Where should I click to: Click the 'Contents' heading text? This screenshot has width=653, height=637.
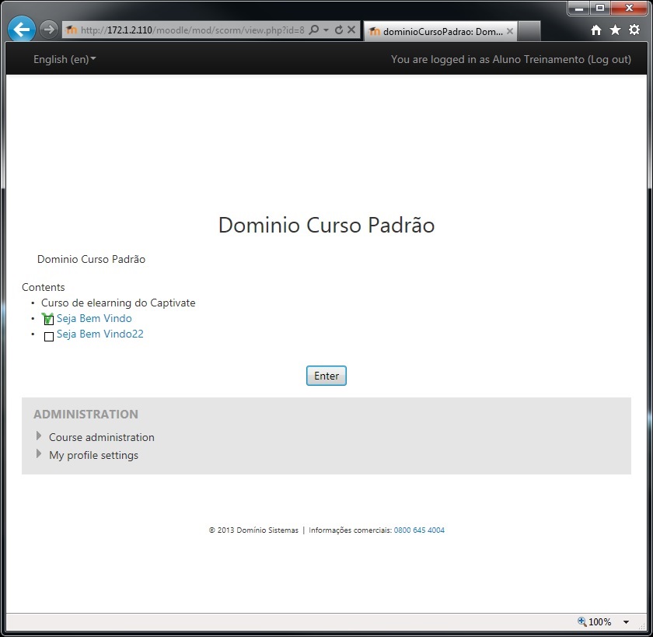44,287
